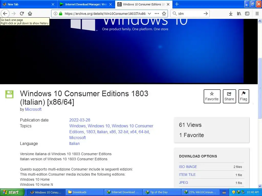Close the Windows 10 Consumer Editions tab
Screen dimensions: 262x196
pyautogui.click(x=168, y=4)
